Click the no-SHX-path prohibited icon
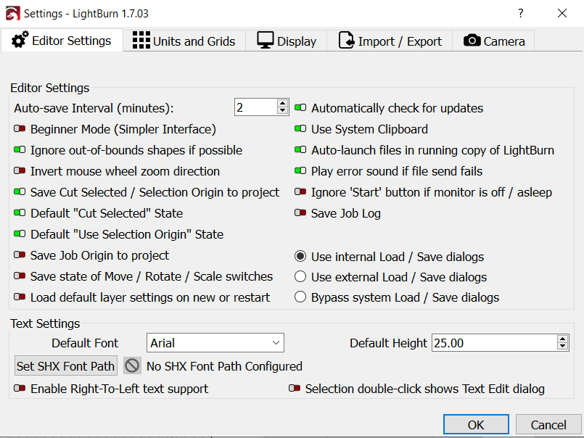584x438 pixels. (132, 365)
